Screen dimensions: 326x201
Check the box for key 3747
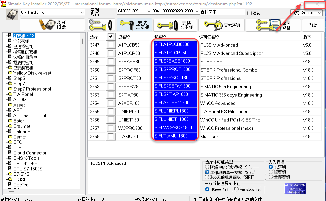coord(111,45)
